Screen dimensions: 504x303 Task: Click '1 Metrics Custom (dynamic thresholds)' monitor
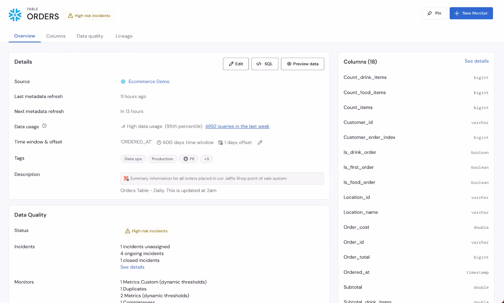point(163,282)
